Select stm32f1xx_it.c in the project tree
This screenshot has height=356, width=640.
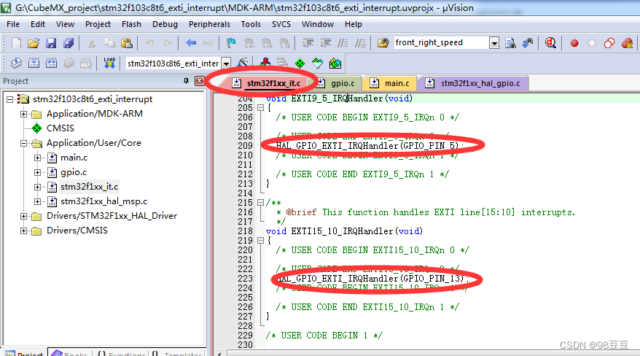click(x=90, y=187)
